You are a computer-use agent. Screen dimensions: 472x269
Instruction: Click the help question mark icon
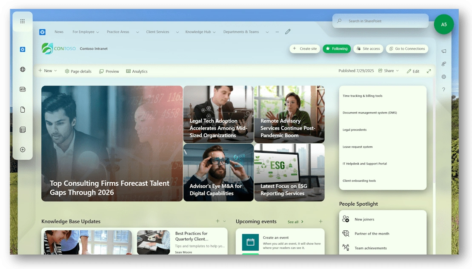pos(443,89)
